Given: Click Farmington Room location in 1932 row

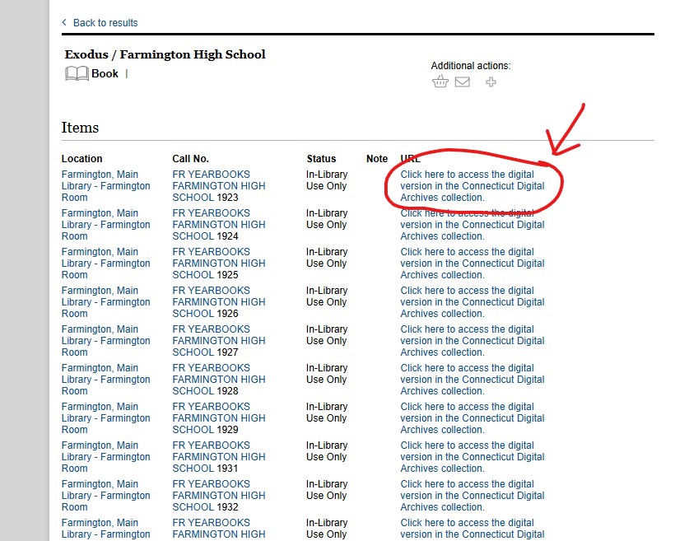Looking at the screenshot, I should (106, 496).
